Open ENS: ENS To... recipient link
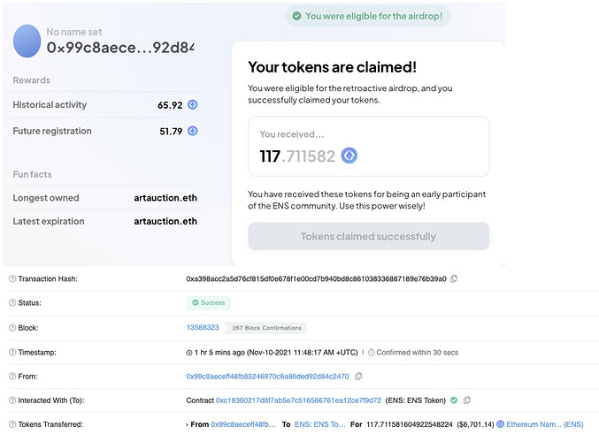Image resolution: width=599 pixels, height=442 pixels. tap(319, 424)
